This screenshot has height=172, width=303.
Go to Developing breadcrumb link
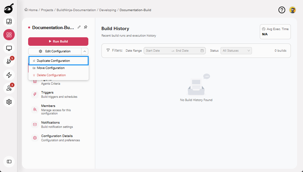coord(108,10)
